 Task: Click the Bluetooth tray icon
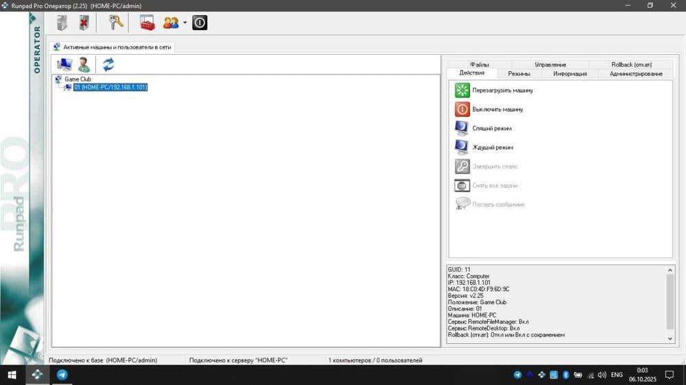click(566, 375)
